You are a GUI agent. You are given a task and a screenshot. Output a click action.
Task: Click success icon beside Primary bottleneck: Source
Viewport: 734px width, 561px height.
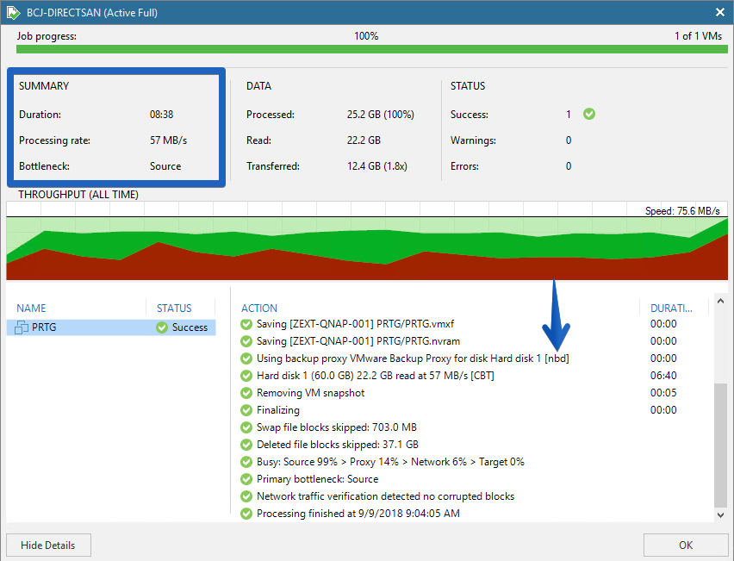(x=246, y=479)
